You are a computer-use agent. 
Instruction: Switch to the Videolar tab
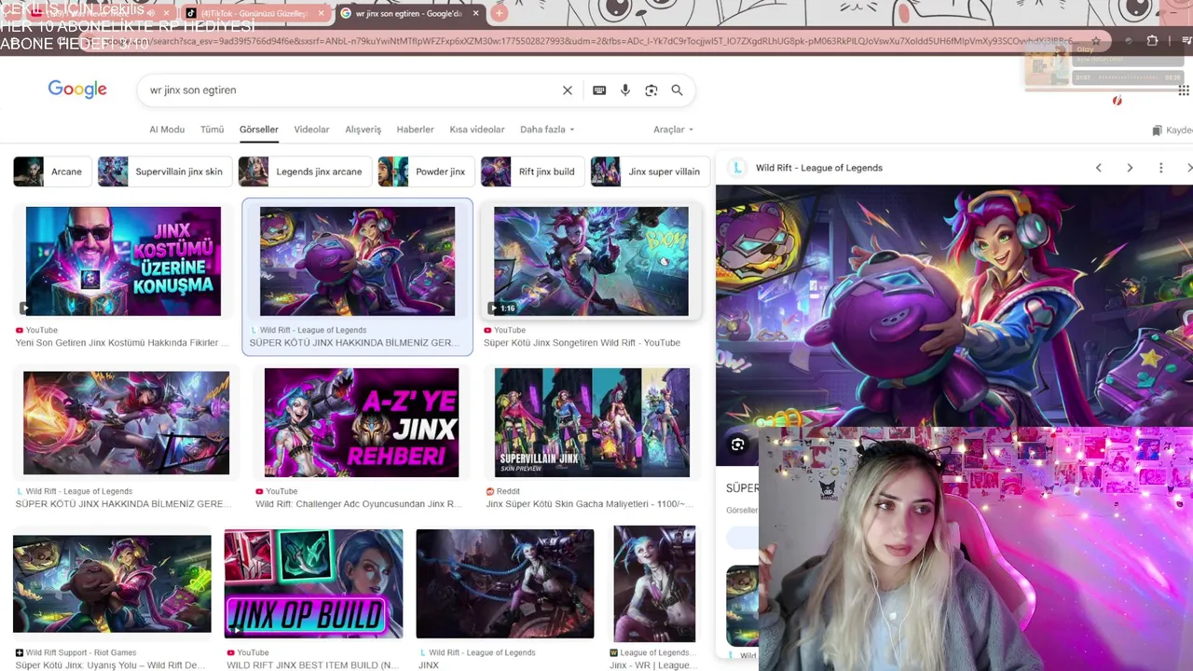pos(311,130)
